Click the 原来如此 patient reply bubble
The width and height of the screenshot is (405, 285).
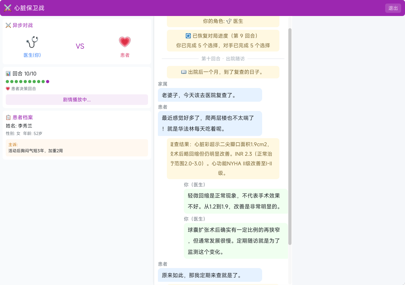[210, 275]
